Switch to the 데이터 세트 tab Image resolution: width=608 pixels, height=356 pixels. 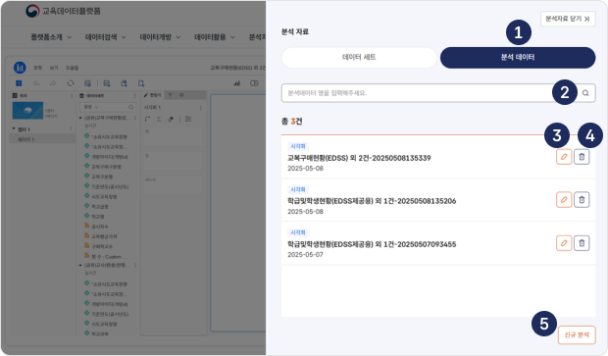click(x=359, y=58)
